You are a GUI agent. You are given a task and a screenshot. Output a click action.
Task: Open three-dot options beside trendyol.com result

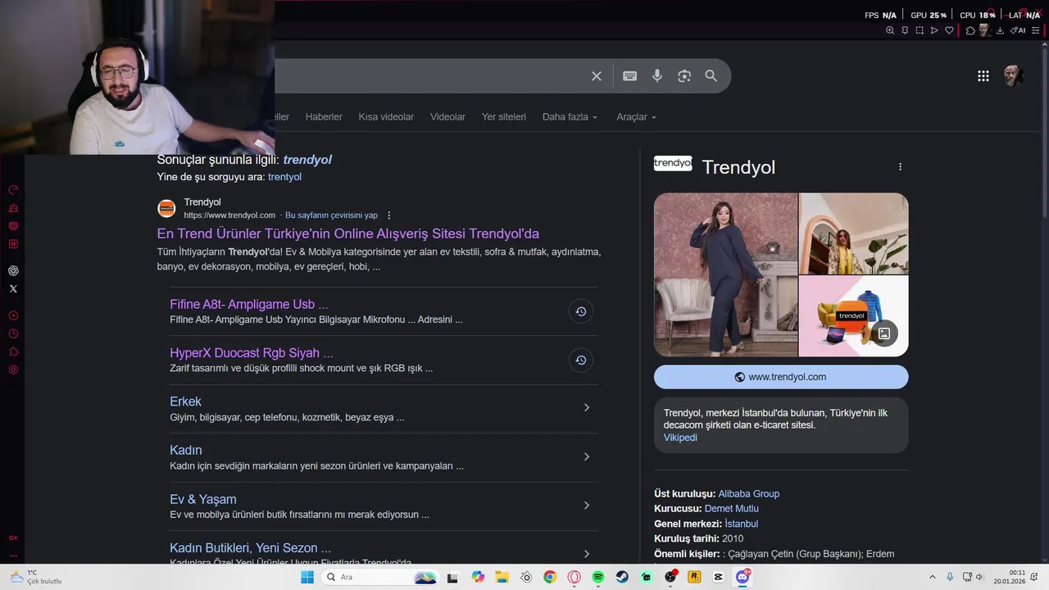click(389, 216)
